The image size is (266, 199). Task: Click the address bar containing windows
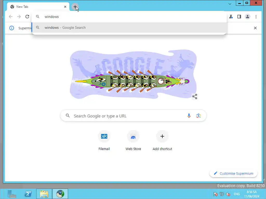click(x=129, y=17)
